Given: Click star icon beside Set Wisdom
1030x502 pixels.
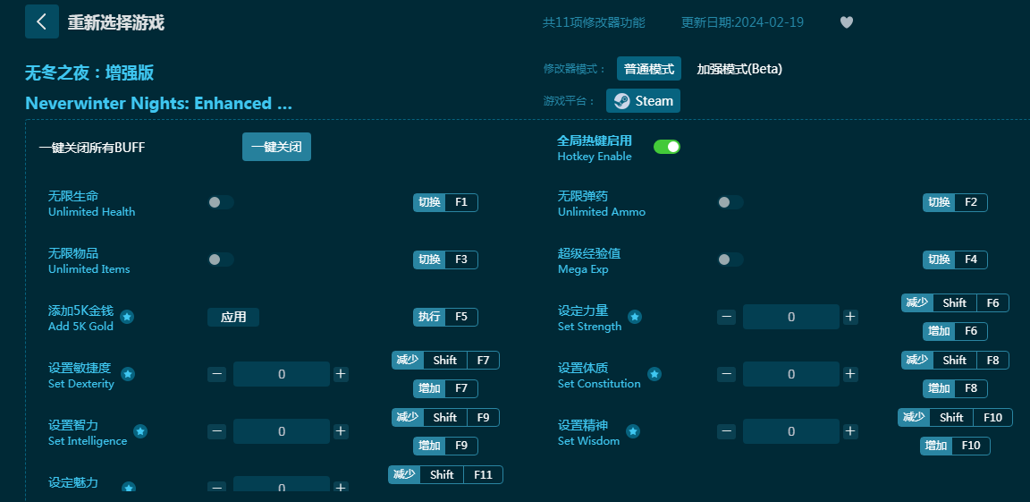Looking at the screenshot, I should click(x=633, y=431).
